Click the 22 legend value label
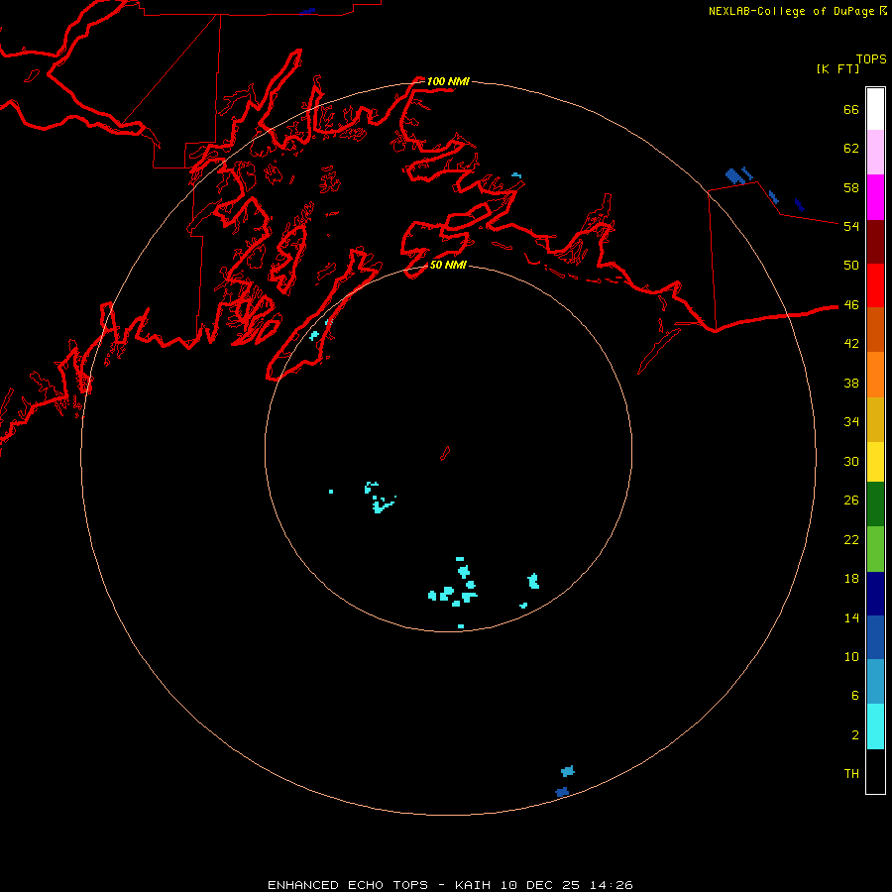The width and height of the screenshot is (892, 892). 851,539
